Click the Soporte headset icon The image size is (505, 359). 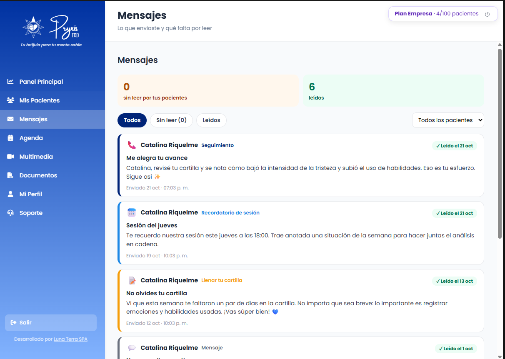pyautogui.click(x=10, y=213)
